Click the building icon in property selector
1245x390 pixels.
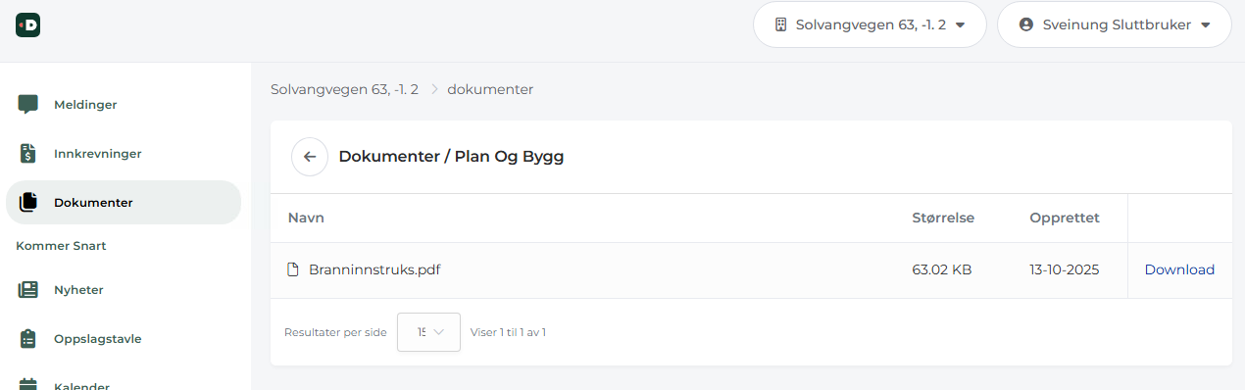pos(781,24)
